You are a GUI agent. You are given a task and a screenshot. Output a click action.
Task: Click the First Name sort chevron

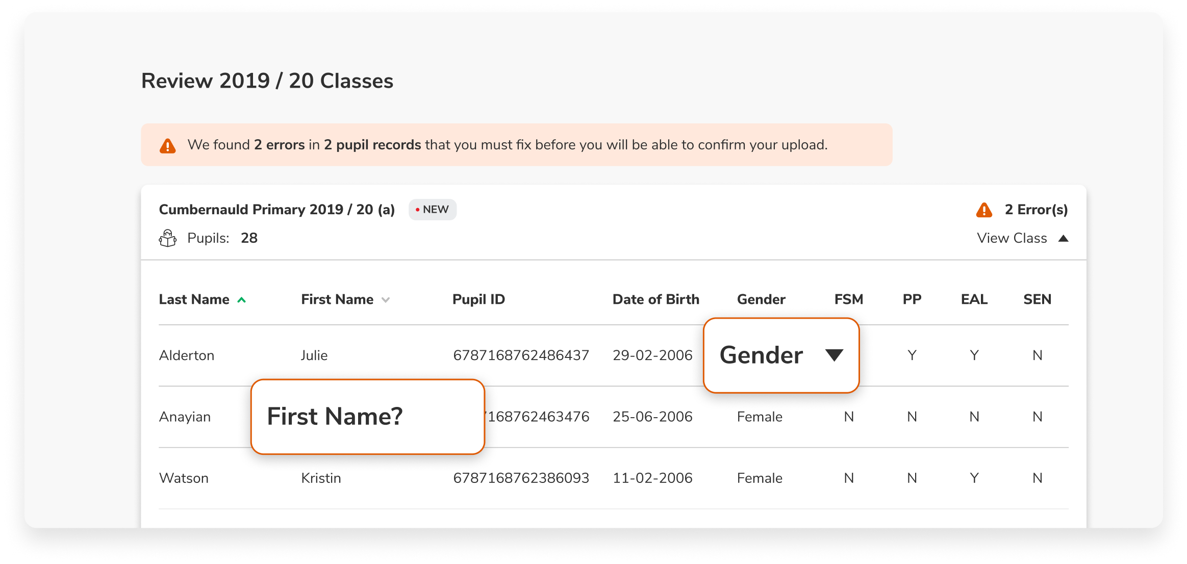tap(386, 300)
